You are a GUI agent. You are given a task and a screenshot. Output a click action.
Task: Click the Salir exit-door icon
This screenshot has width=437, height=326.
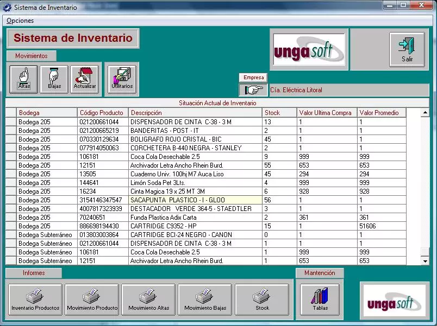[x=407, y=49]
